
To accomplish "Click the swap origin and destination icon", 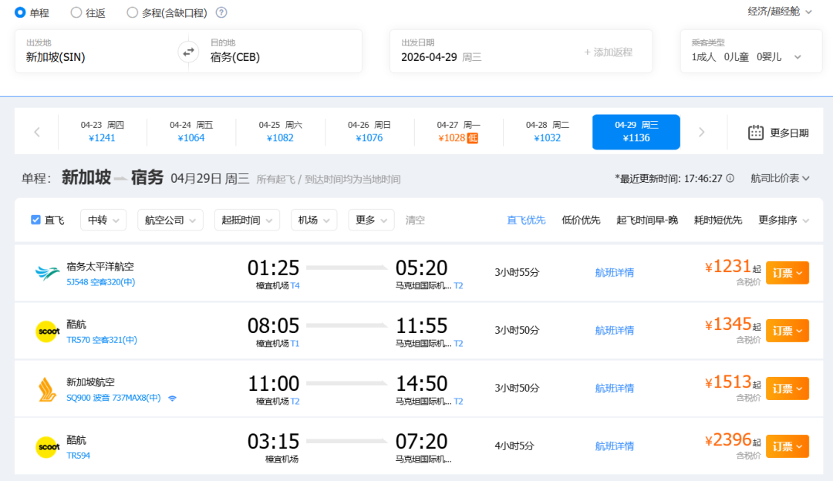I will point(188,52).
